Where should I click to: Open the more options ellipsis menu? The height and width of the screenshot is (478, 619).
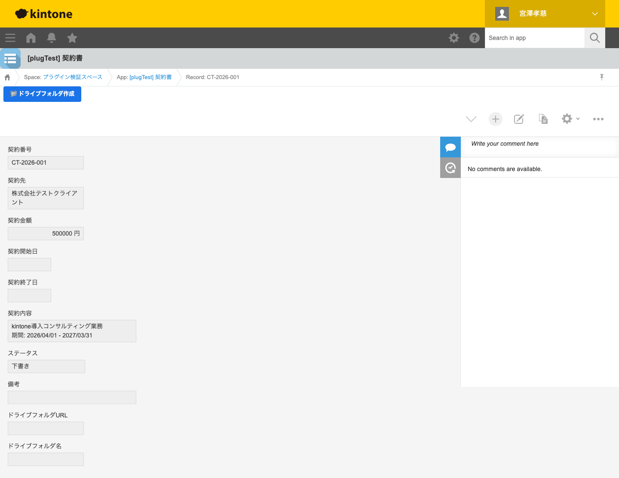tap(598, 119)
